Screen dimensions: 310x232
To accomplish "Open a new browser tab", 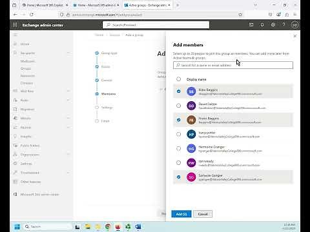I will pos(178,5).
